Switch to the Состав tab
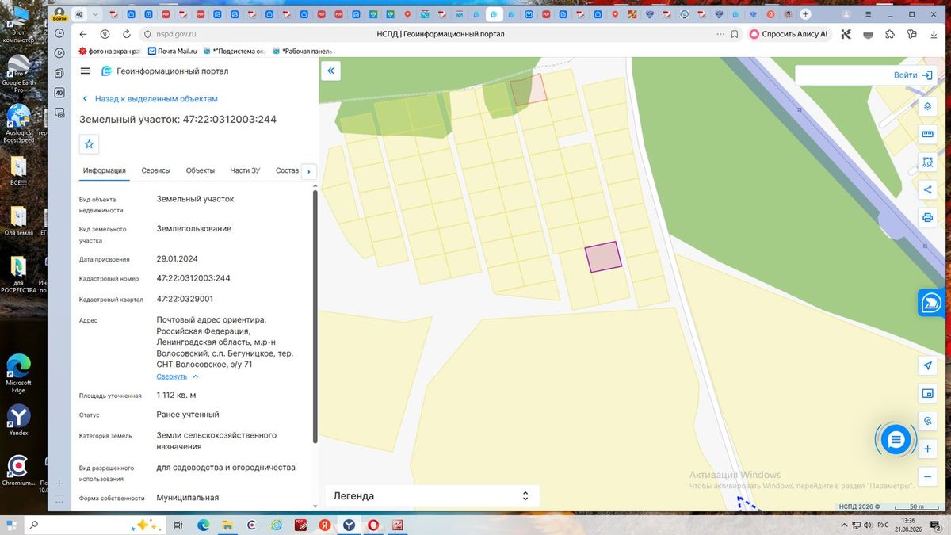The height and width of the screenshot is (535, 951). click(288, 170)
